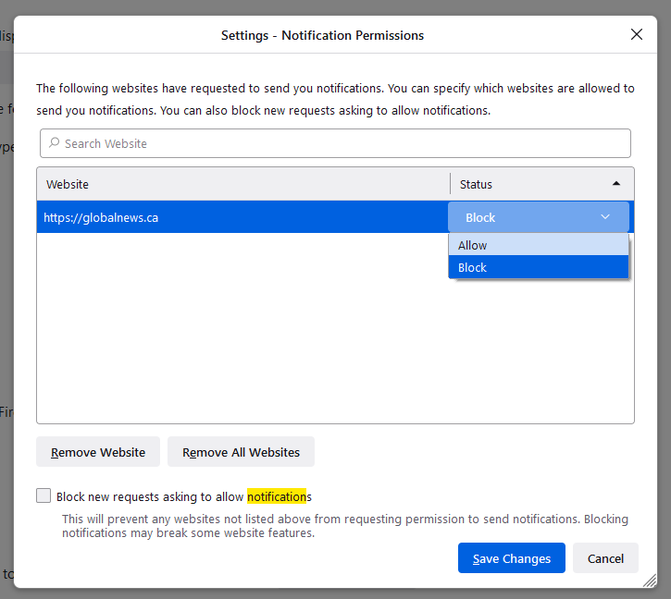Click the magnifier icon in the search box
The image size is (671, 599).
[x=55, y=143]
